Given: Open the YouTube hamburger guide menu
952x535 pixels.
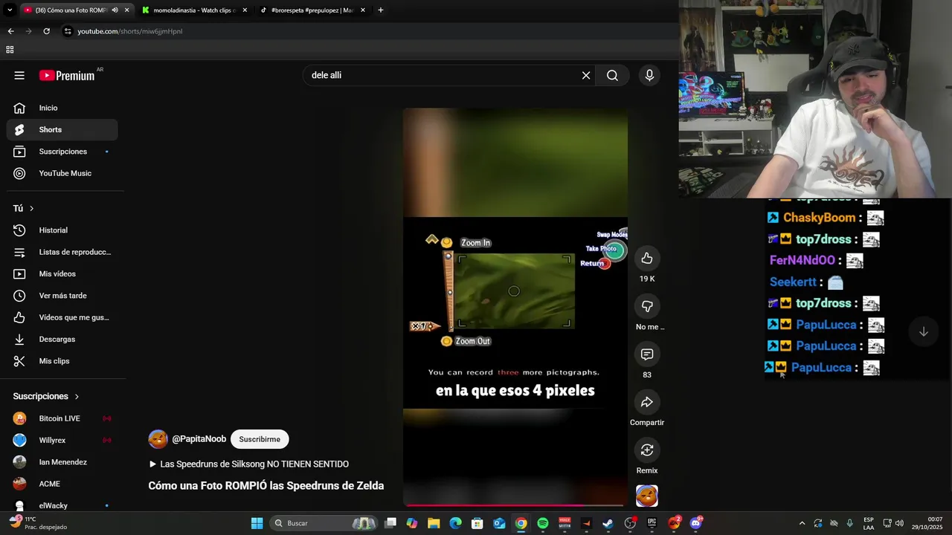Looking at the screenshot, I should (19, 75).
